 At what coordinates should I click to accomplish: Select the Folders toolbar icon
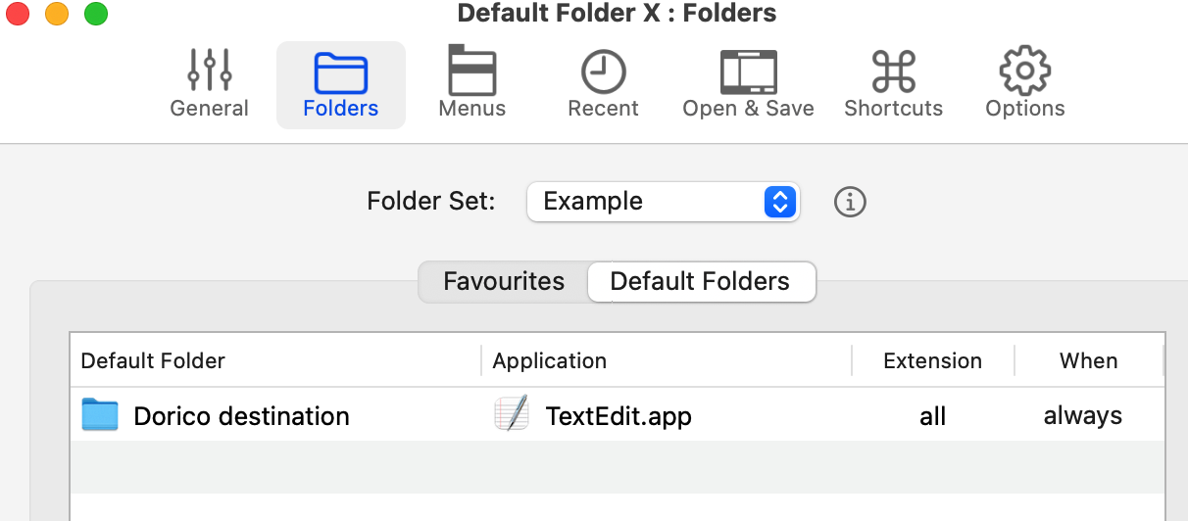[341, 84]
